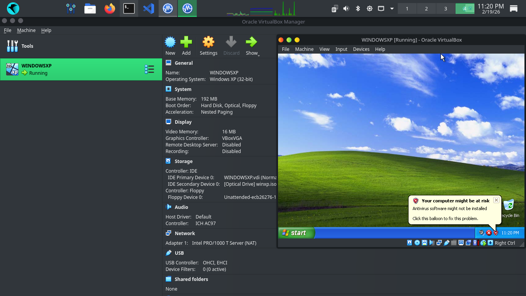Image resolution: width=526 pixels, height=296 pixels.
Task: Click the red Security Center shield tray icon
Action: (x=496, y=233)
